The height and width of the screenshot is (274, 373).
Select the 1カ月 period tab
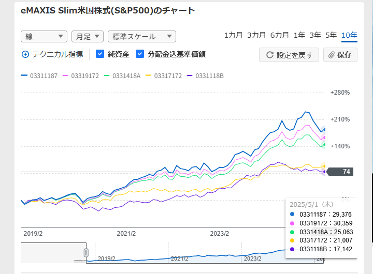pos(233,35)
